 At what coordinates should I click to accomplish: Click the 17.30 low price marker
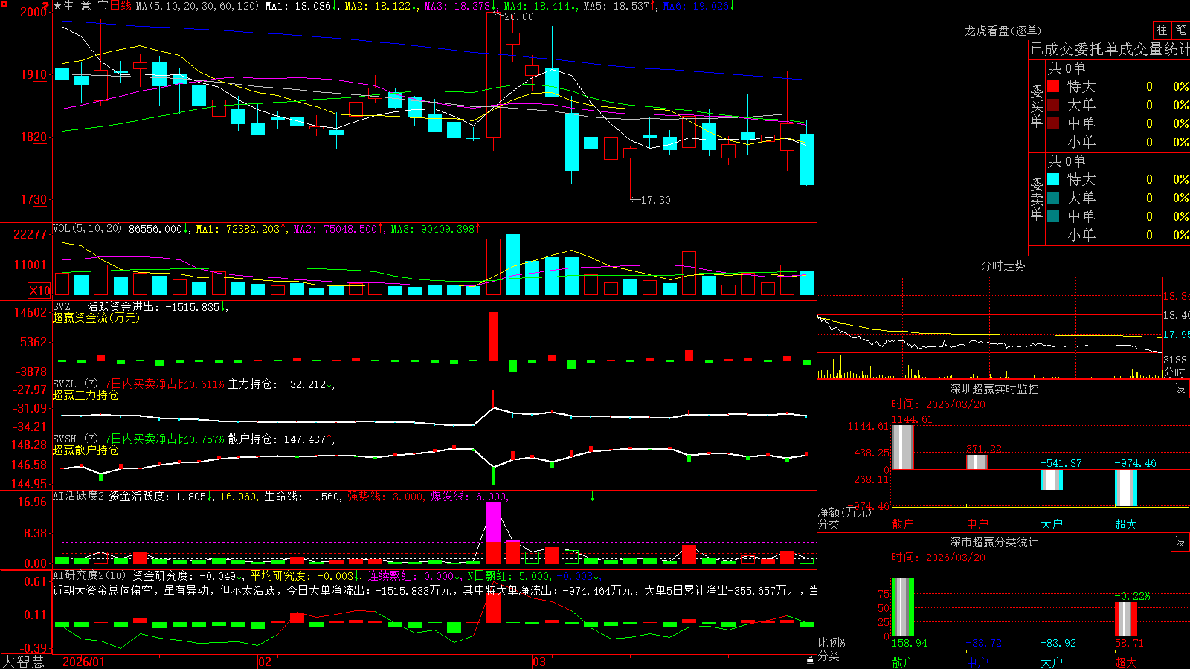(x=650, y=200)
